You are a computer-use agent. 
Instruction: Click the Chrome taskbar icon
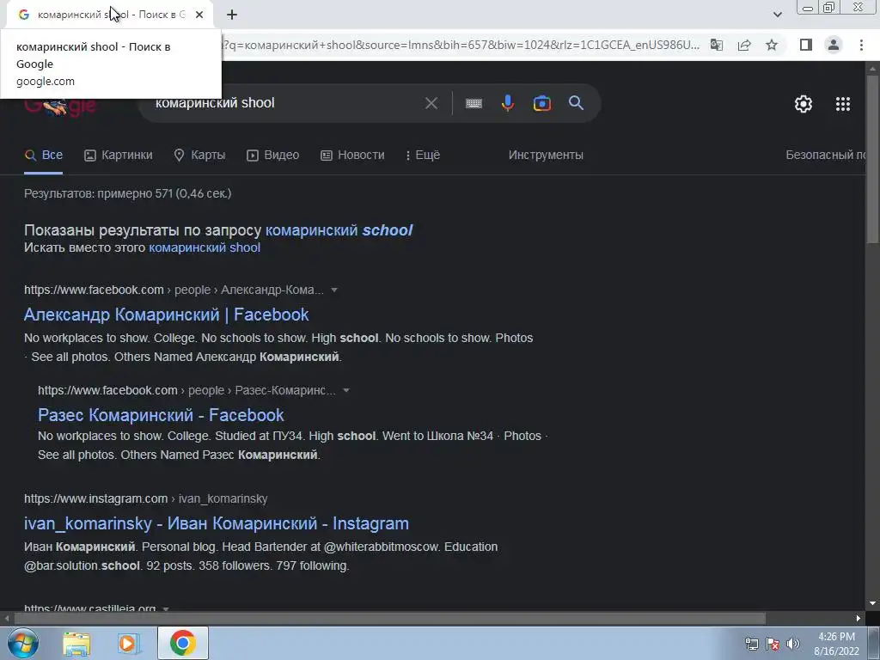[182, 643]
